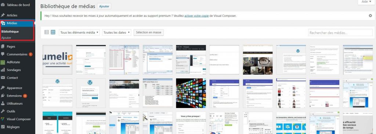Click the Outils wrench icon
This screenshot has width=376, height=134.
3,111
